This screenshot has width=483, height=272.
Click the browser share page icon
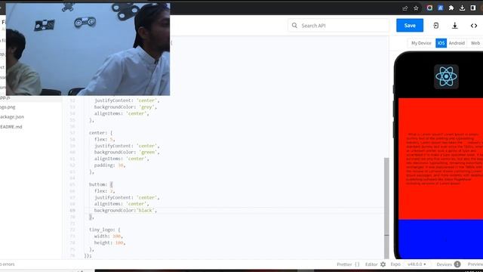(x=405, y=8)
